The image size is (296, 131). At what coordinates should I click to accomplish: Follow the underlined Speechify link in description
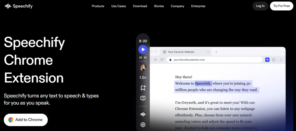pos(15,96)
